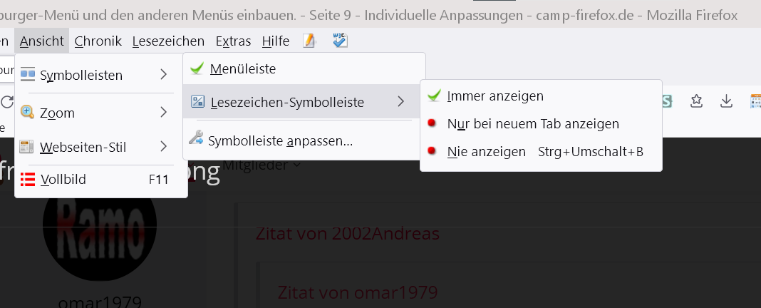Open the "Zitat von 2002Andreas" link

point(348,233)
